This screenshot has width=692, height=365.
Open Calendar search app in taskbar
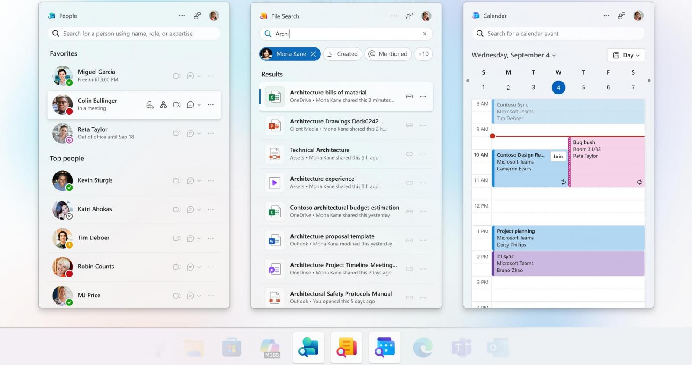click(384, 347)
